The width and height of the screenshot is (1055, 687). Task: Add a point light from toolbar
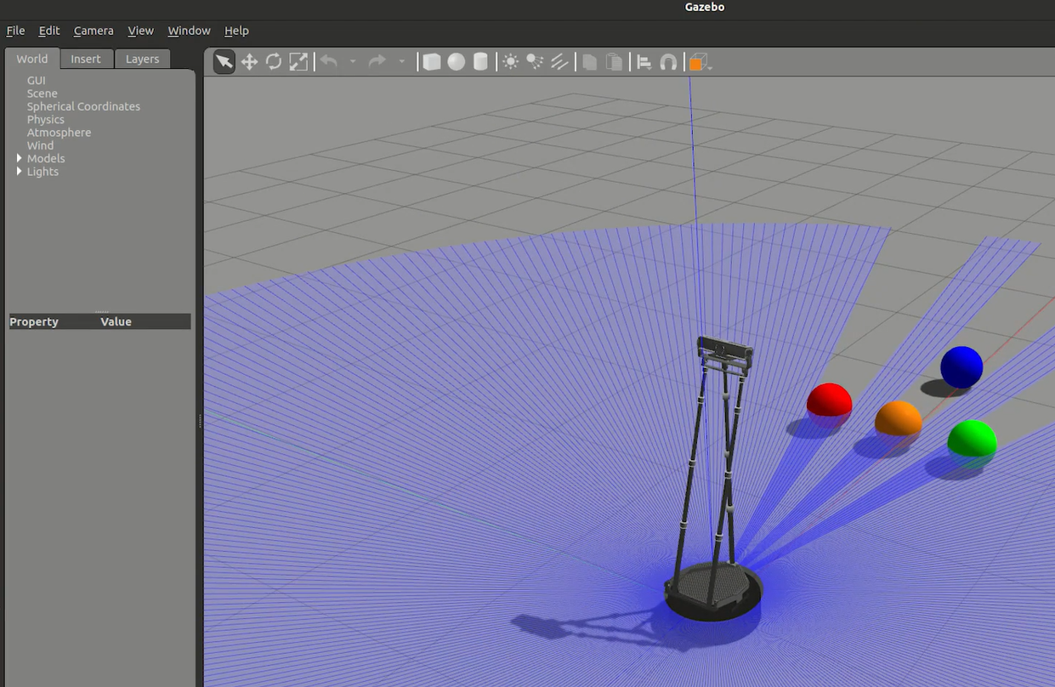pos(510,62)
